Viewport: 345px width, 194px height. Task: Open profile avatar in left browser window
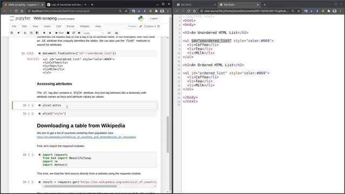(x=162, y=11)
